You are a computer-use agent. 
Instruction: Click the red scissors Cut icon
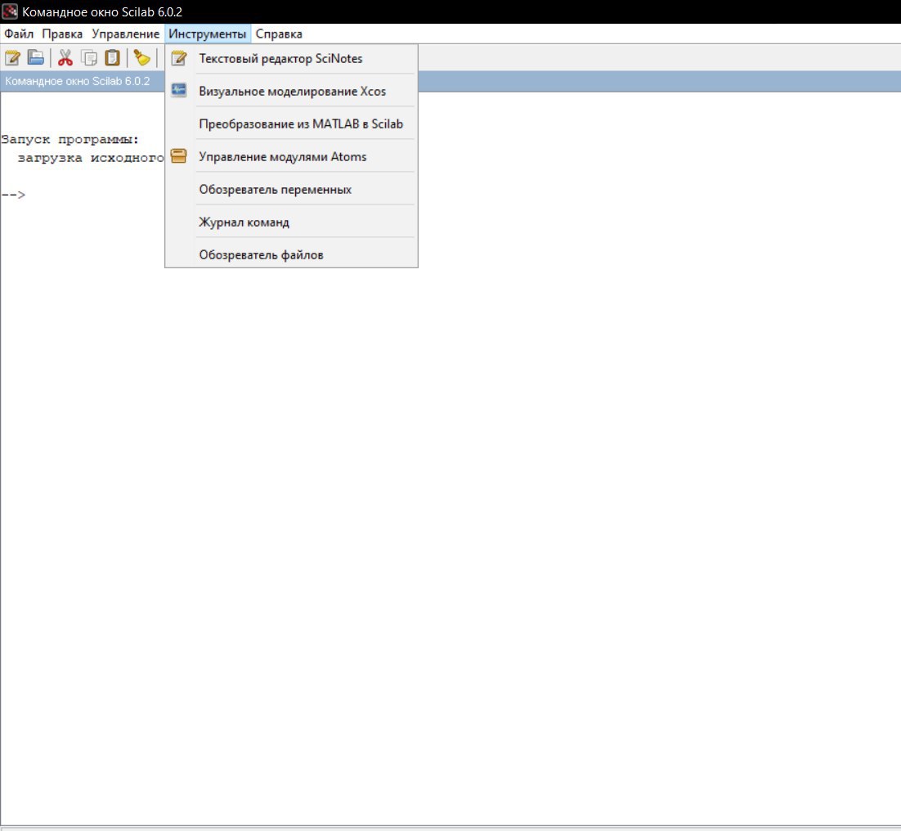[65, 58]
